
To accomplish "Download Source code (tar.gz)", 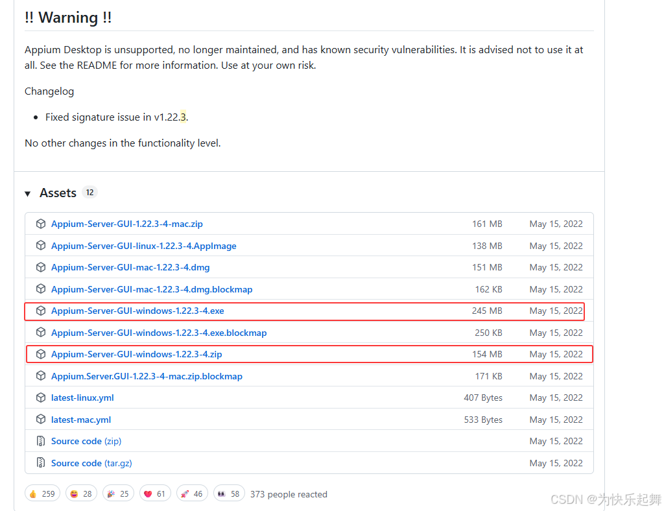I will 91,464.
